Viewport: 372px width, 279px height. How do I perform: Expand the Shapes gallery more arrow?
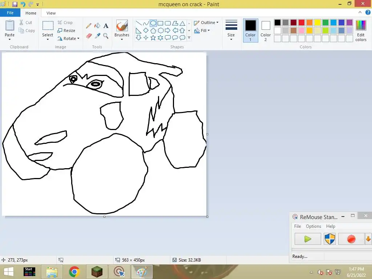pyautogui.click(x=189, y=37)
